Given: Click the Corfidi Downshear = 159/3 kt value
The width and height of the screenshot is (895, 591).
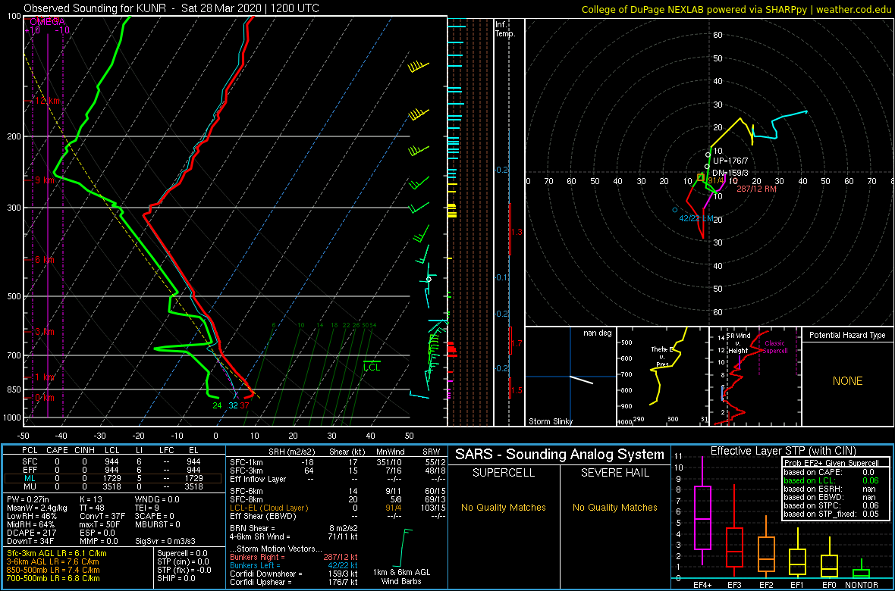Looking at the screenshot, I should (x=294, y=574).
